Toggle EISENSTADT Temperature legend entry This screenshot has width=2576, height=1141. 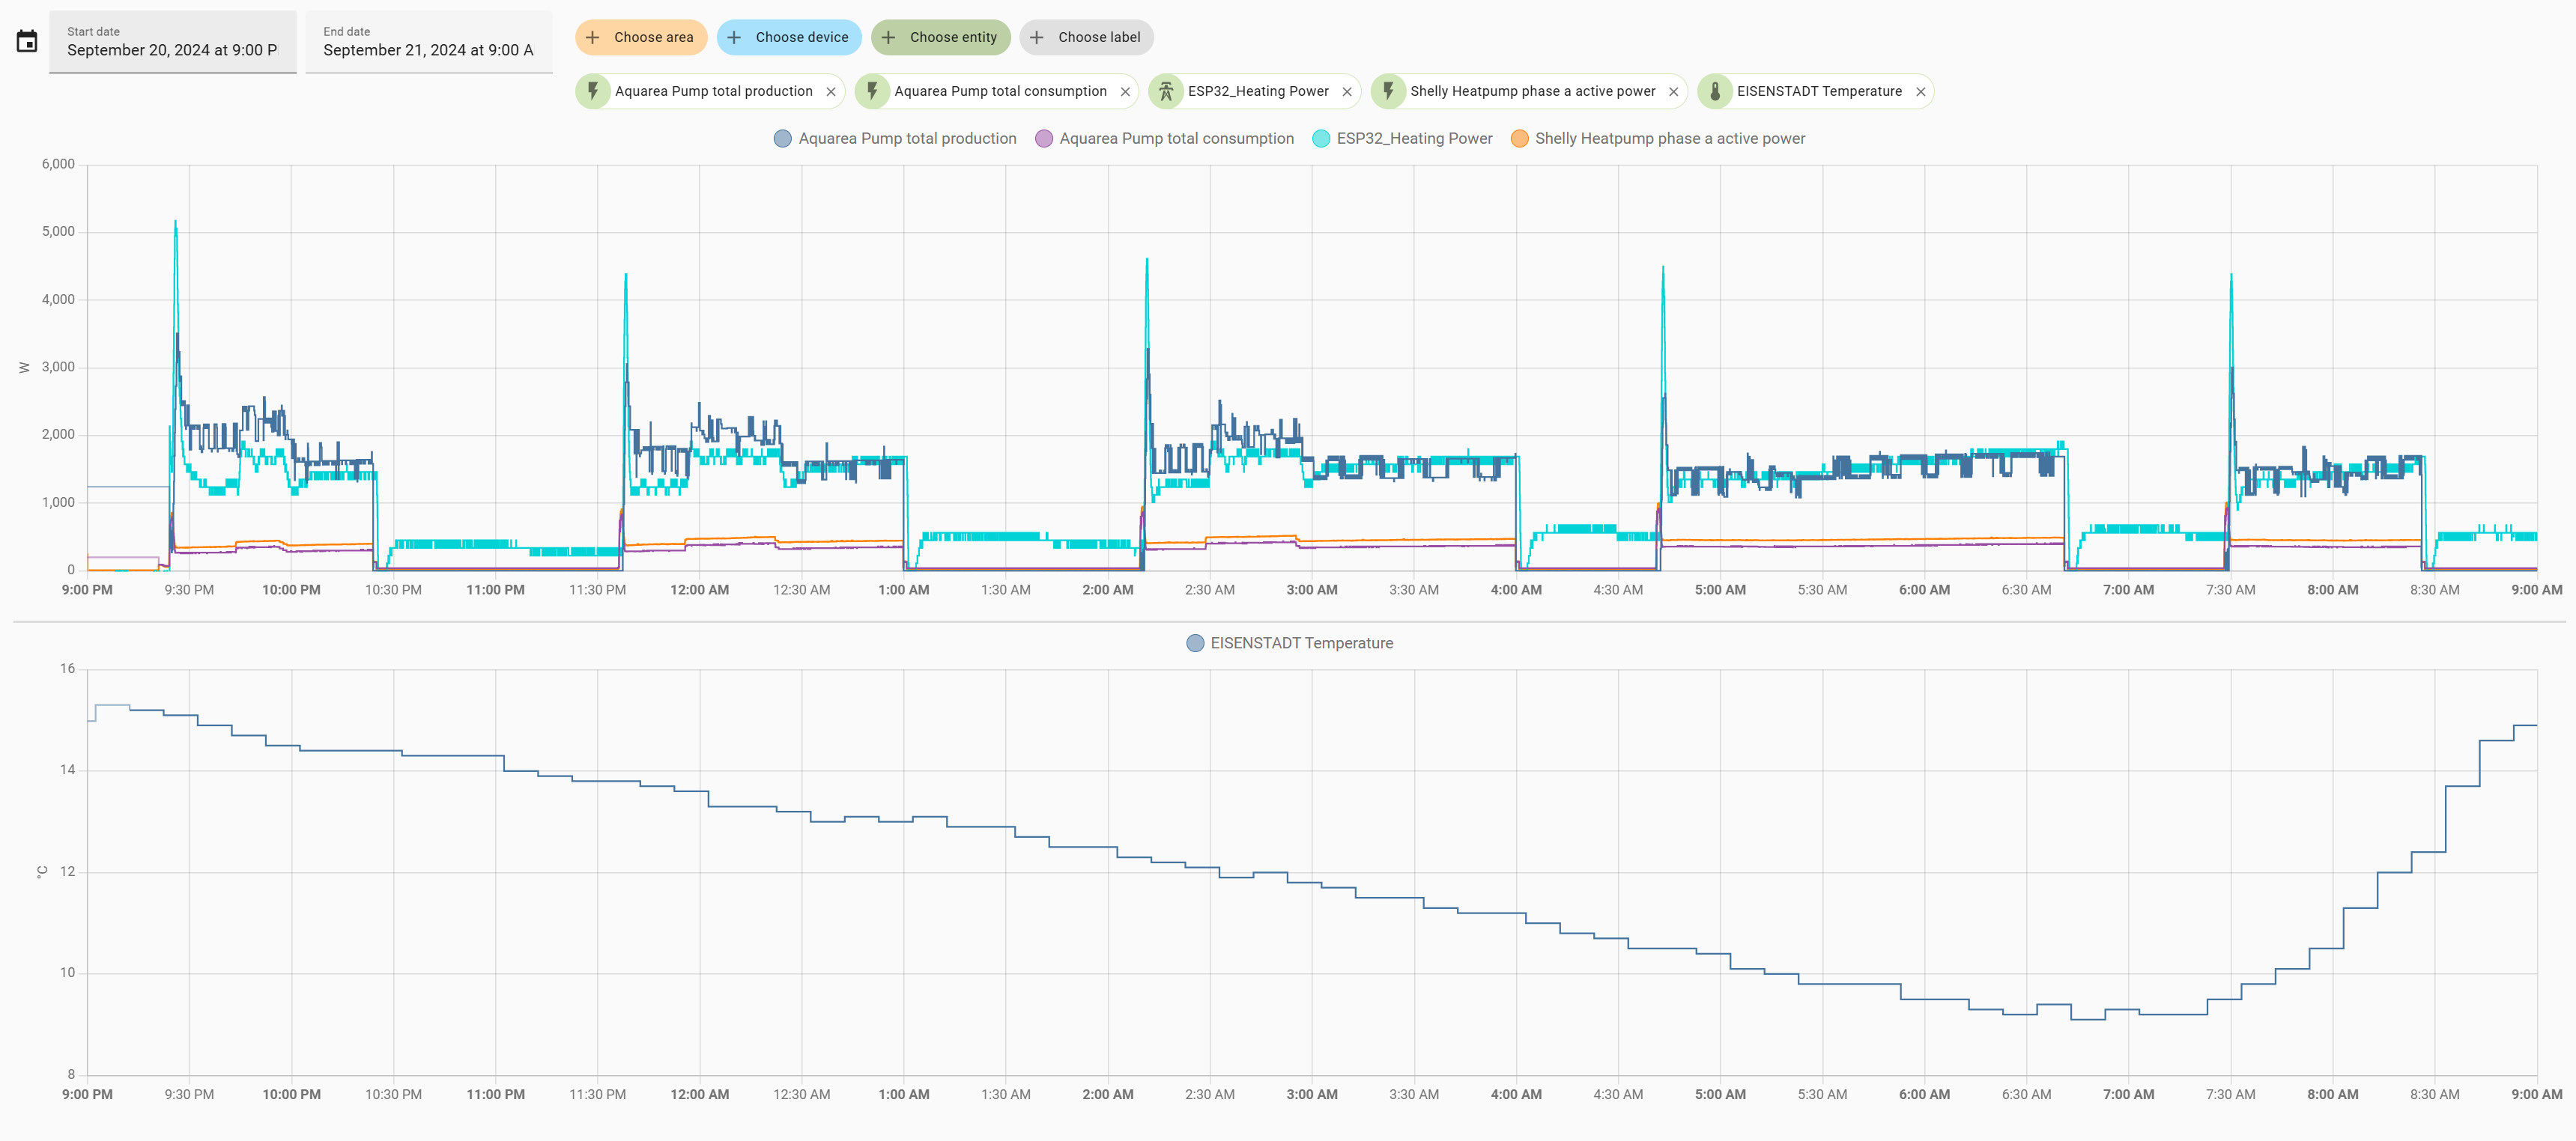pyautogui.click(x=1289, y=643)
